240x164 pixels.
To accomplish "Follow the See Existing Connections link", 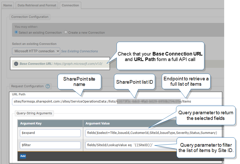I will coord(79,51).
